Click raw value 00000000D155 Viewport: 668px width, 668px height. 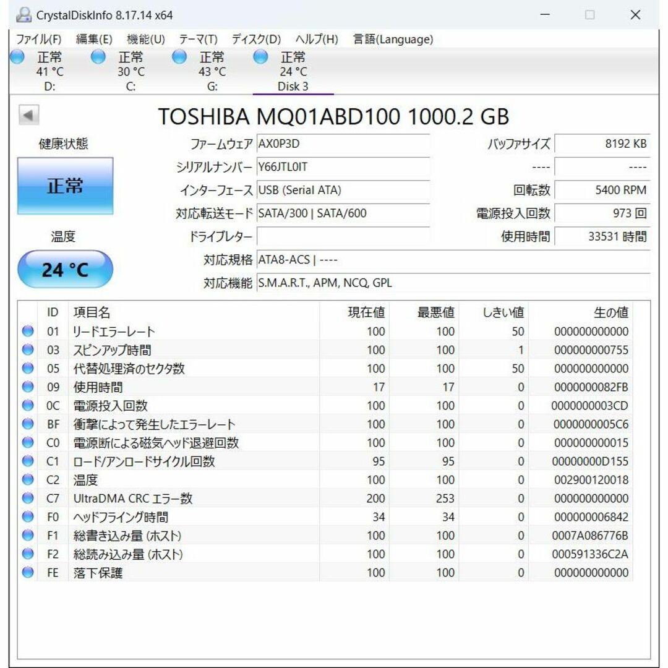tap(590, 461)
